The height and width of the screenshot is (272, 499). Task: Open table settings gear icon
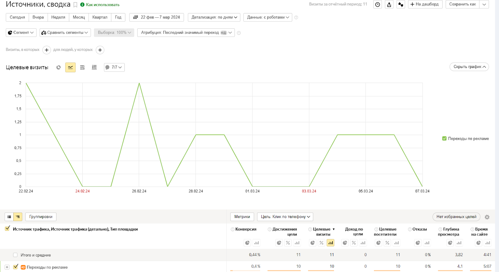coord(487,217)
